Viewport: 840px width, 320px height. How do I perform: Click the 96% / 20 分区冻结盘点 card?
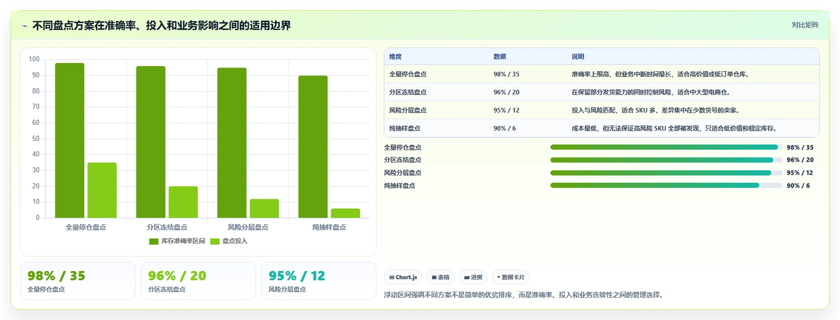click(198, 281)
